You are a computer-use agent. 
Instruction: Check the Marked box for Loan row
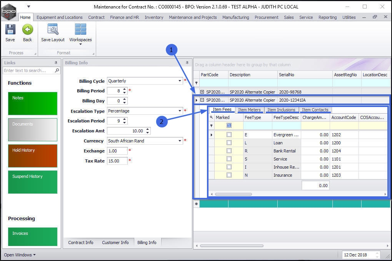pyautogui.click(x=229, y=143)
